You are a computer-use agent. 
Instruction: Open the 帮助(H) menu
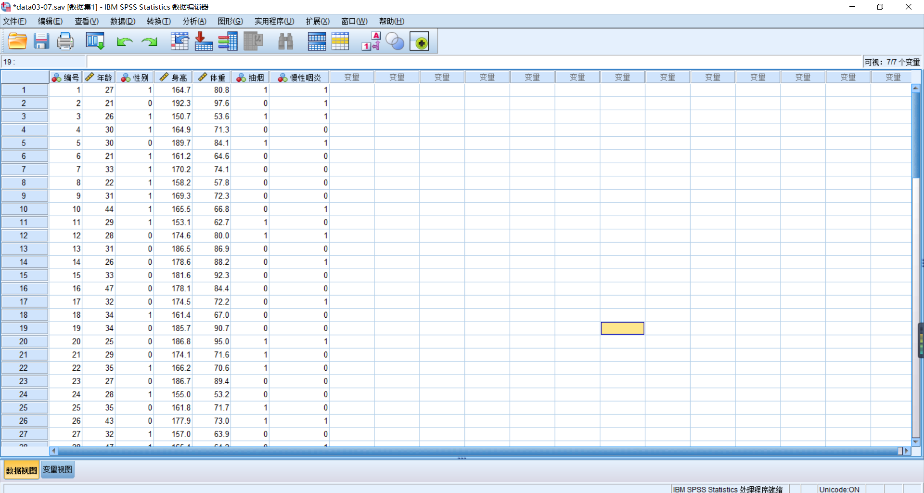pyautogui.click(x=392, y=21)
